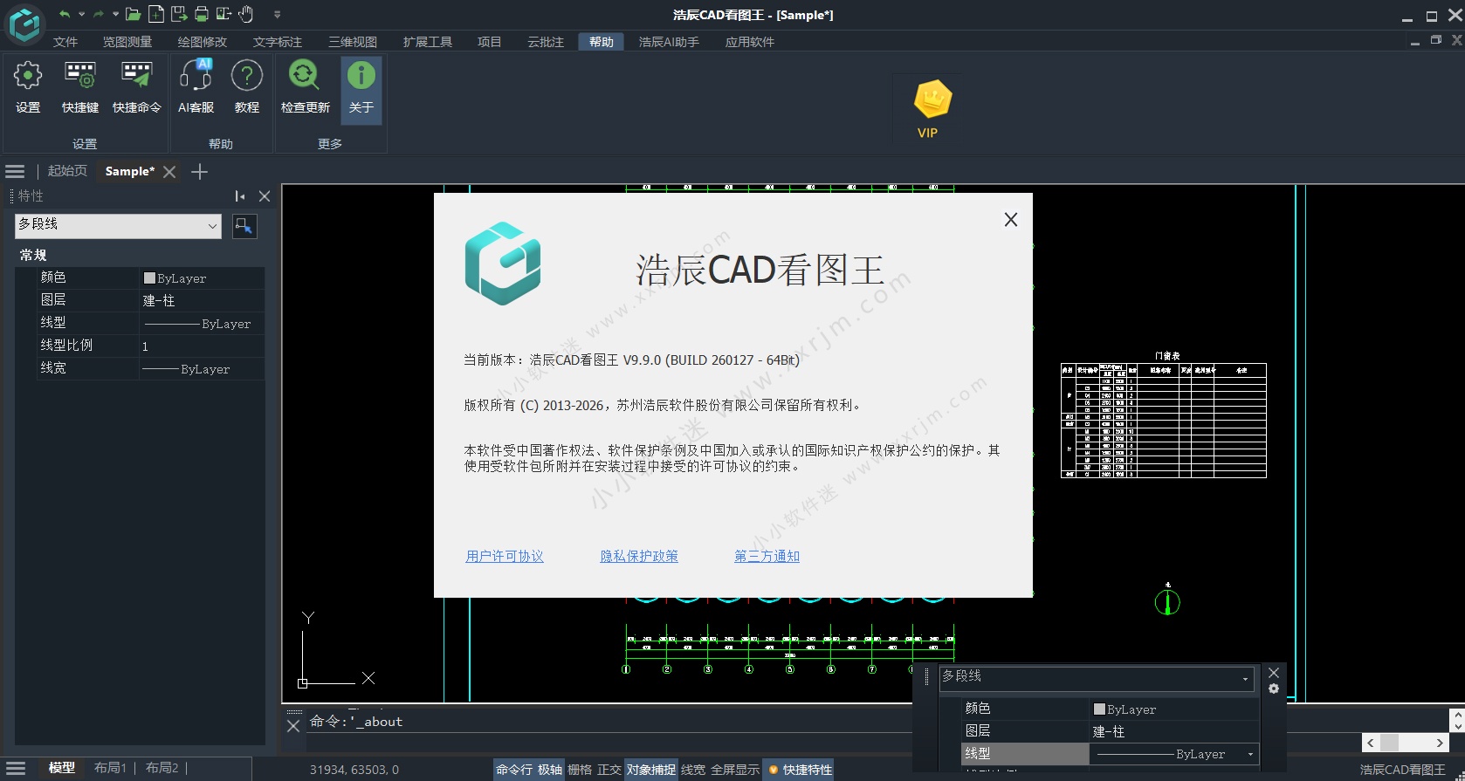Open the 览图测量 ribbon tab
This screenshot has height=781, width=1465.
pyautogui.click(x=127, y=42)
